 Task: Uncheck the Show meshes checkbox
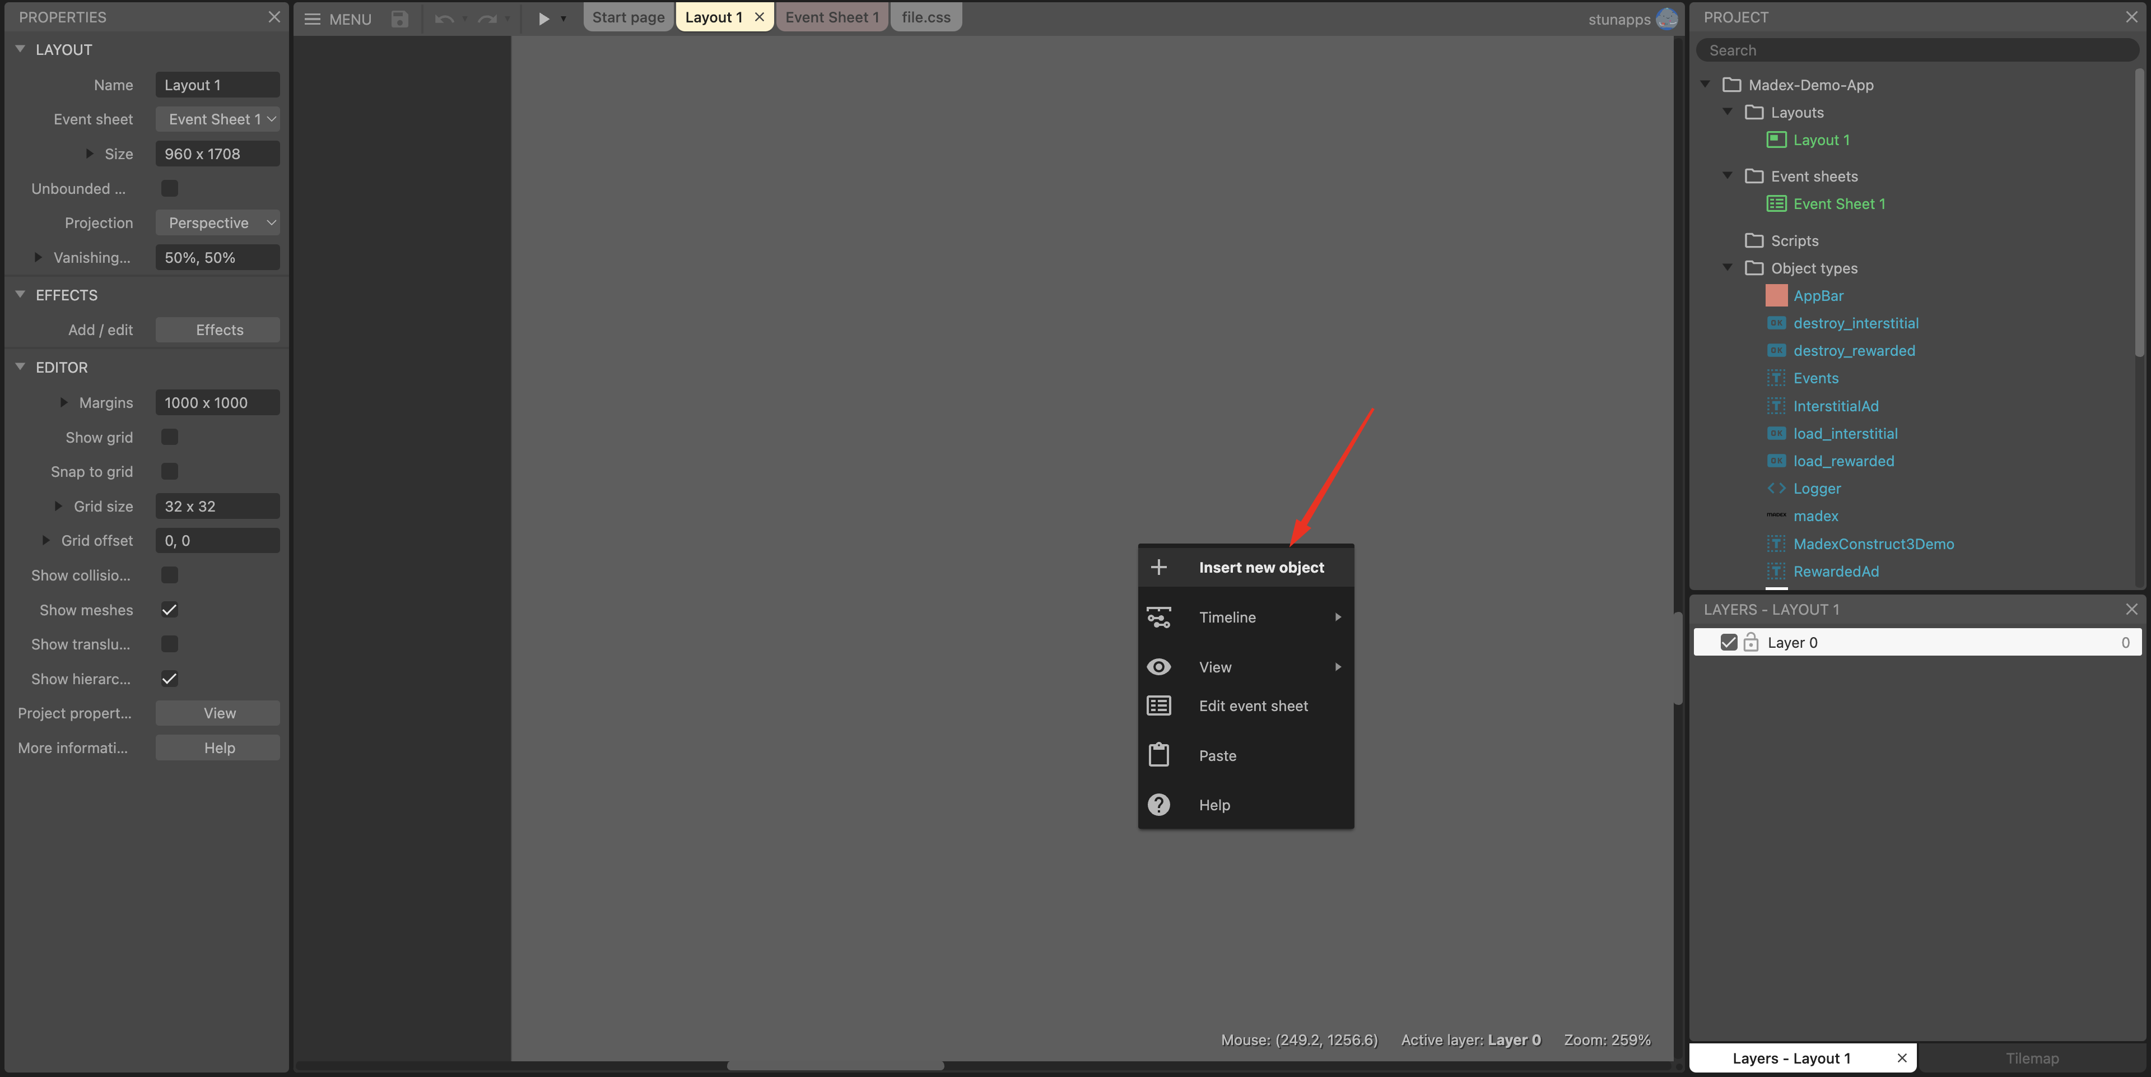[x=170, y=610]
